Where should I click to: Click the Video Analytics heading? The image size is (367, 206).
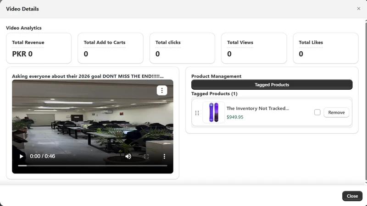(x=24, y=28)
